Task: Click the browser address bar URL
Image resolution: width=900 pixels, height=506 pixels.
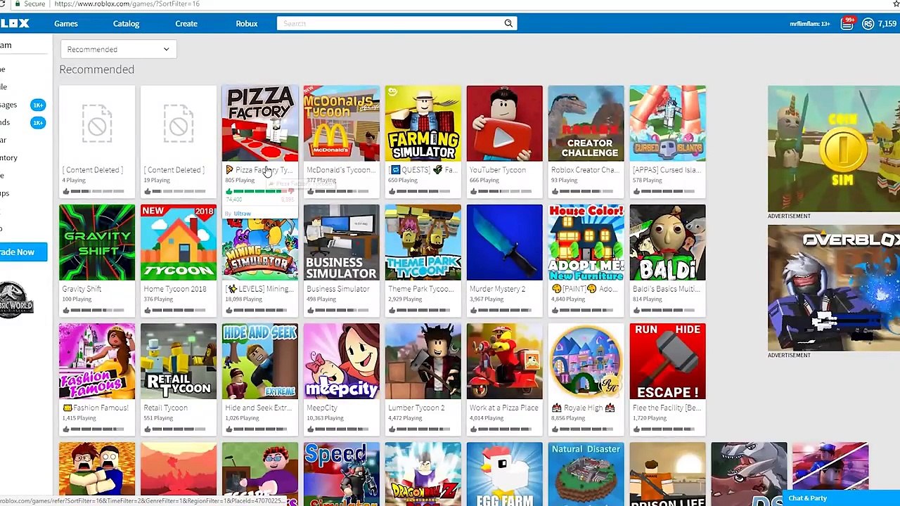Action: point(127,4)
